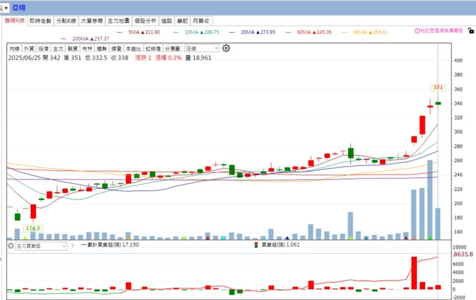Screen dimensions: 476x300
Task: Click the 8635.8 value label
Action: coord(464,254)
